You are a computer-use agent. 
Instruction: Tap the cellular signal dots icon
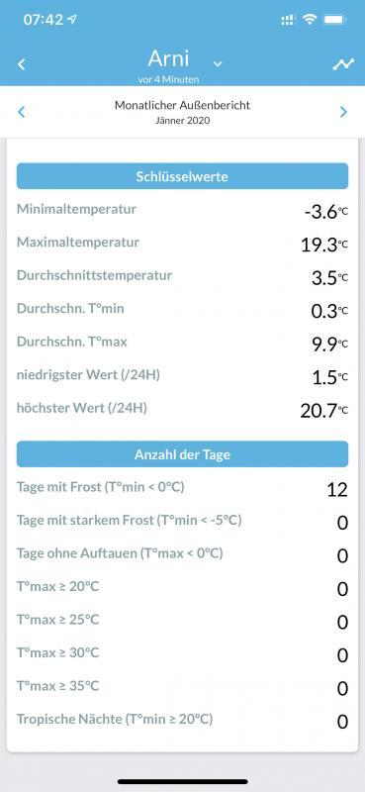tap(287, 20)
